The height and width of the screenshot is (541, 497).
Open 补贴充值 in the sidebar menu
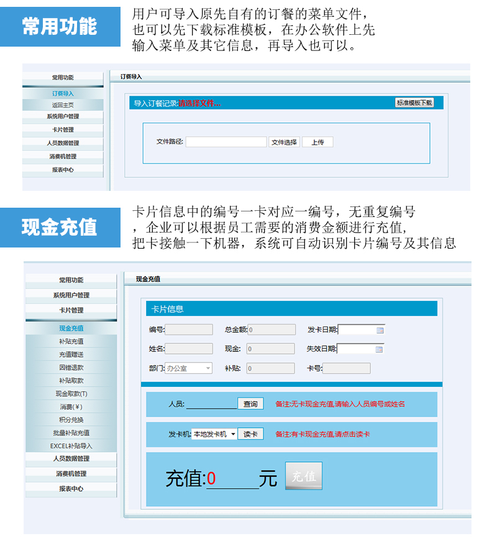pos(71,341)
